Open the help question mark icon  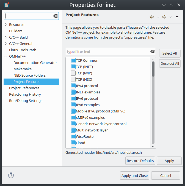click(11, 175)
